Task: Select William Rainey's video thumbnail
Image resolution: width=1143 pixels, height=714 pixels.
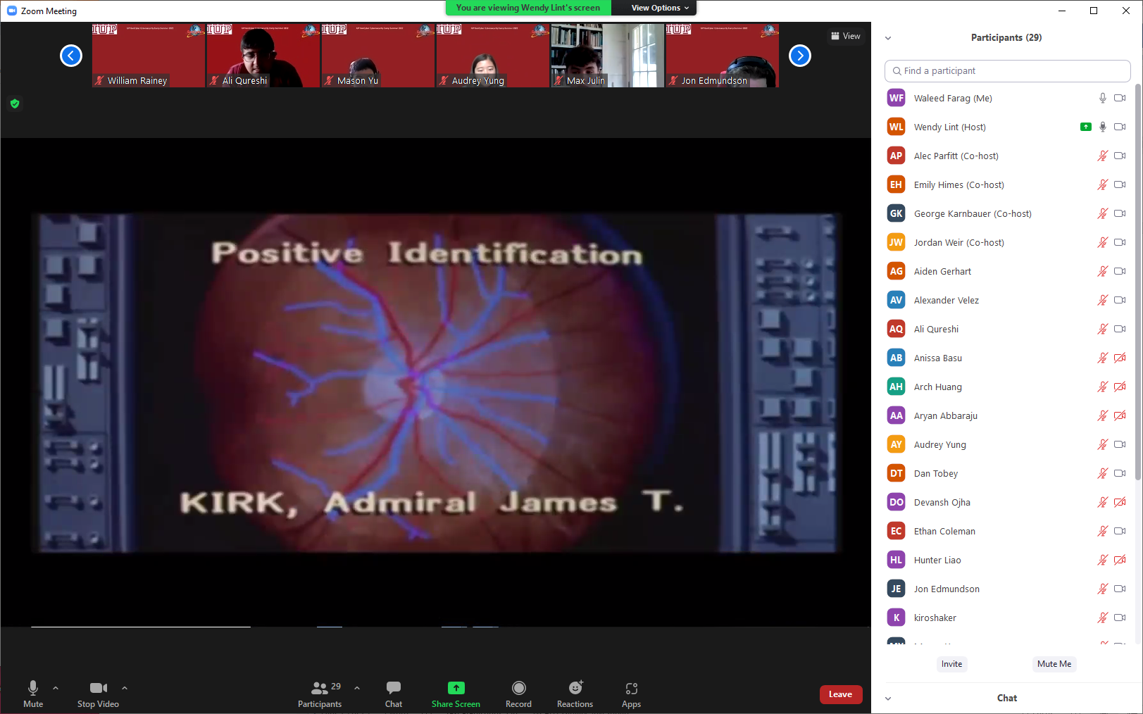Action: click(149, 56)
